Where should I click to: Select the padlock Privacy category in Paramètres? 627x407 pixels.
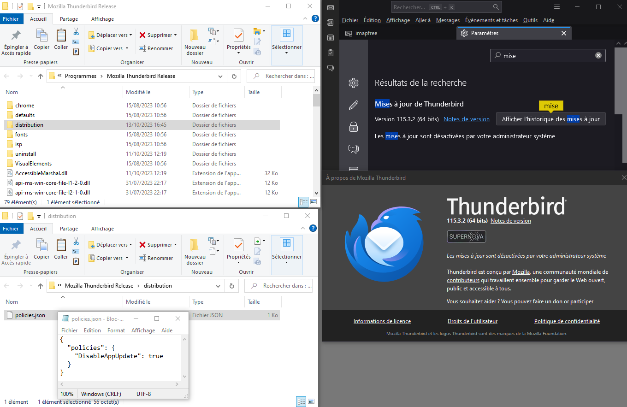click(354, 127)
